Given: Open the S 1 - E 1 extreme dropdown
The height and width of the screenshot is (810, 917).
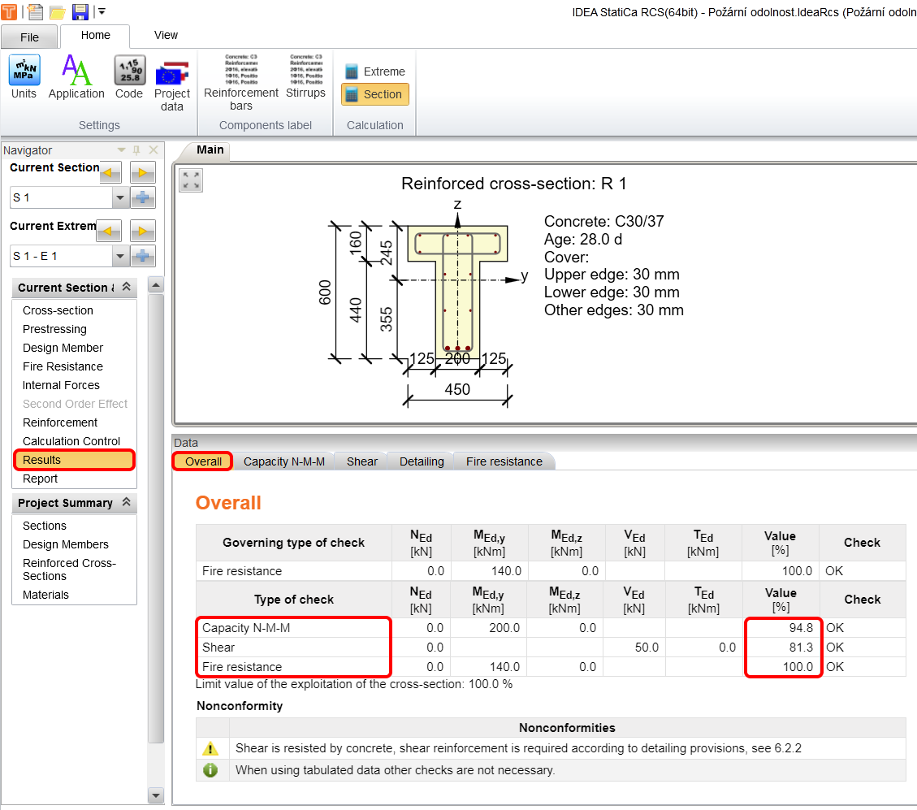Looking at the screenshot, I should (119, 256).
